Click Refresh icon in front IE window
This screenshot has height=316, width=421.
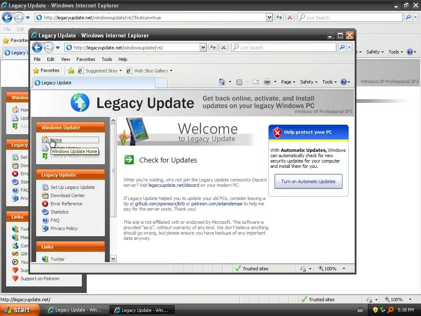tap(213, 48)
